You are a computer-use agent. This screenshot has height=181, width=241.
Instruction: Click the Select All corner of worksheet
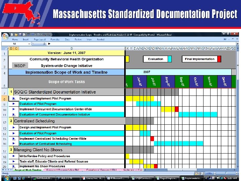click(x=5, y=49)
